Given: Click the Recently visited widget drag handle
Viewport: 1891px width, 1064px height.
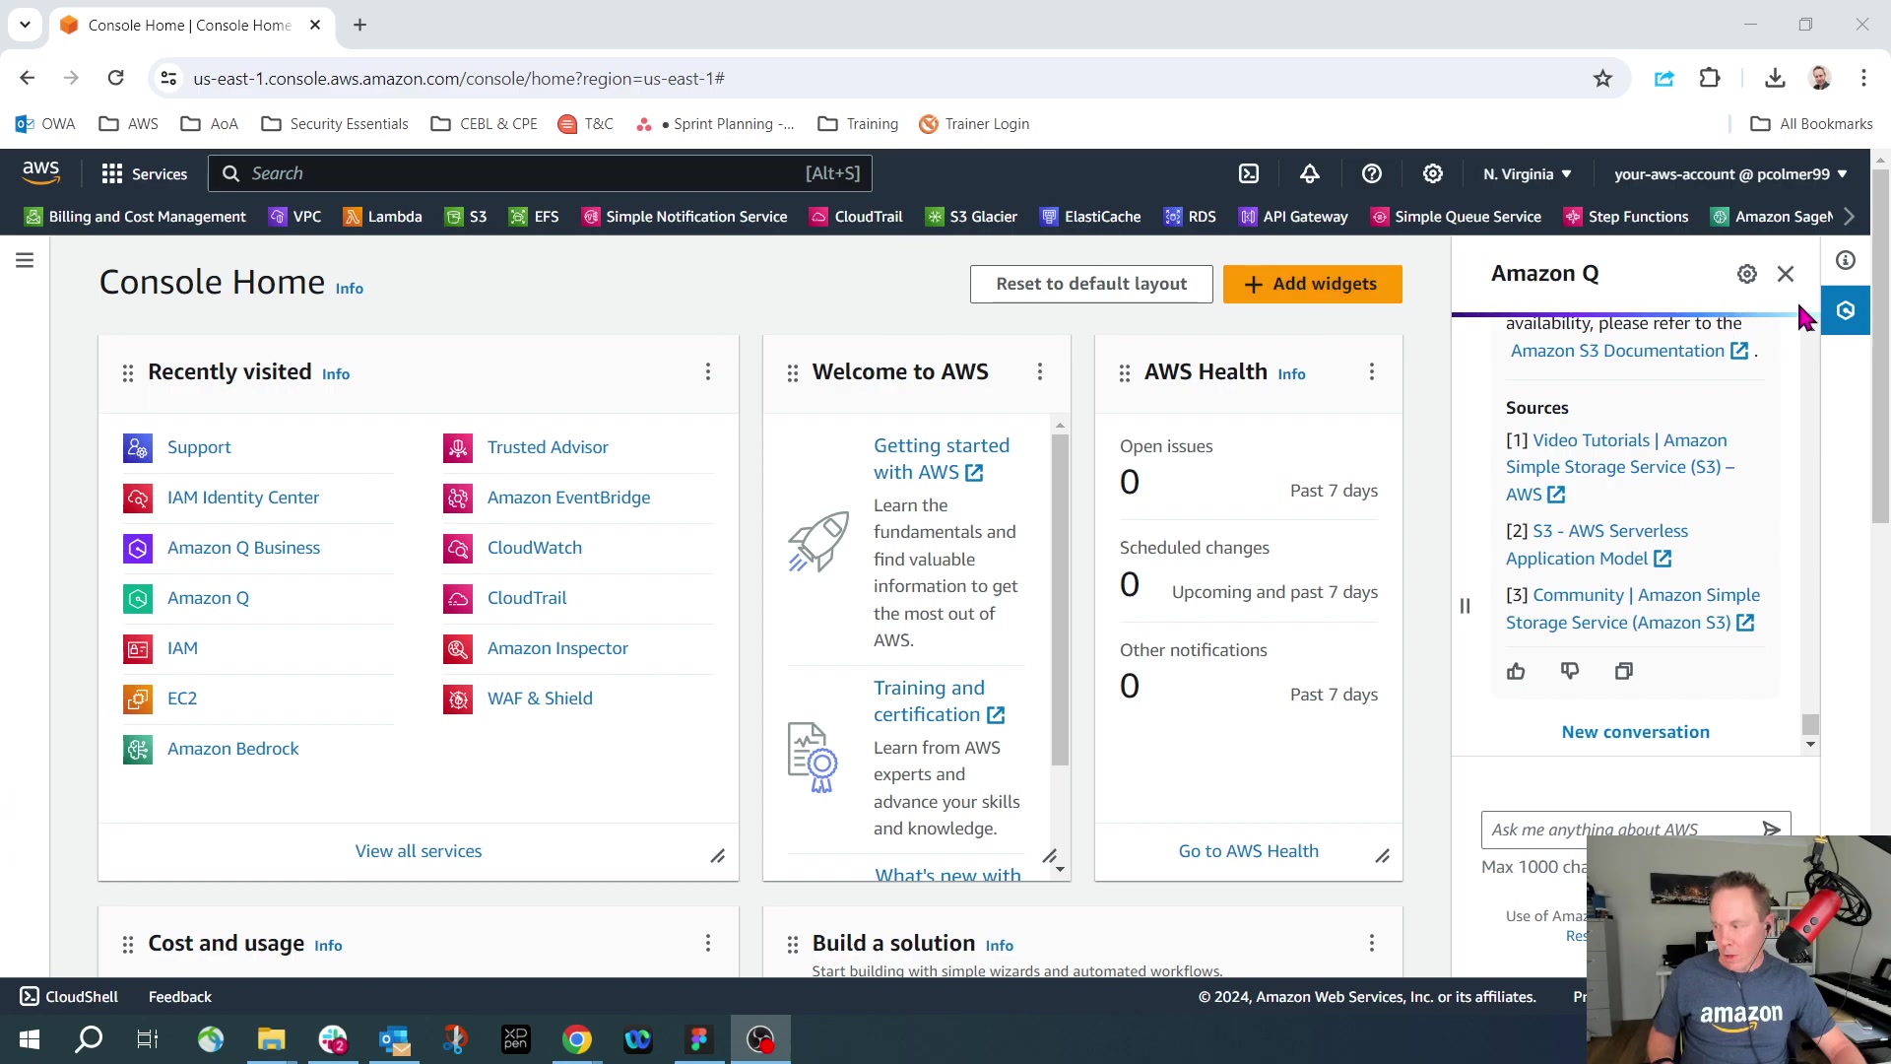Looking at the screenshot, I should tap(128, 373).
